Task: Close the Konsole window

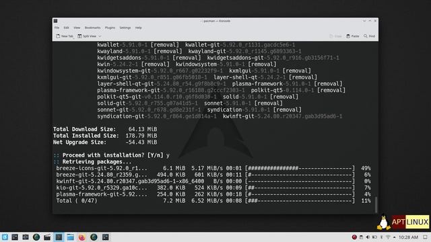Action: click(375, 21)
